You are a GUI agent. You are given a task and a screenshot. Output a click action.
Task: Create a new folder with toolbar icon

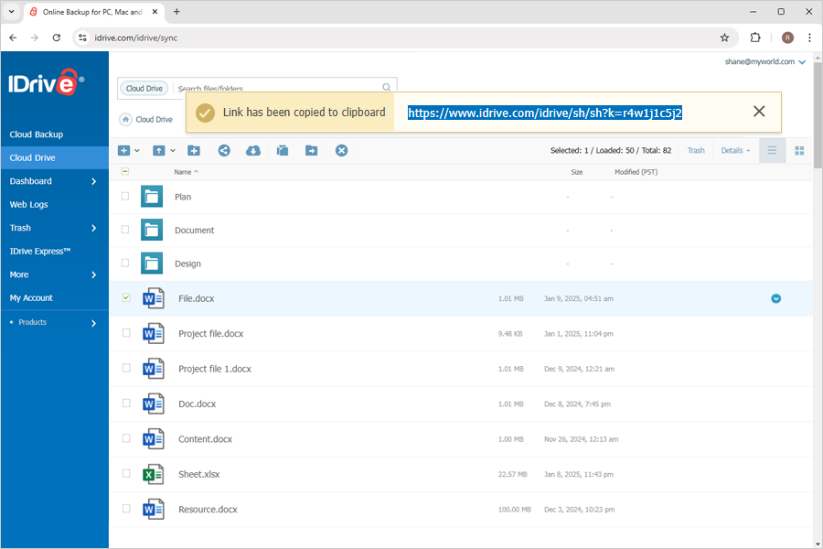click(194, 151)
